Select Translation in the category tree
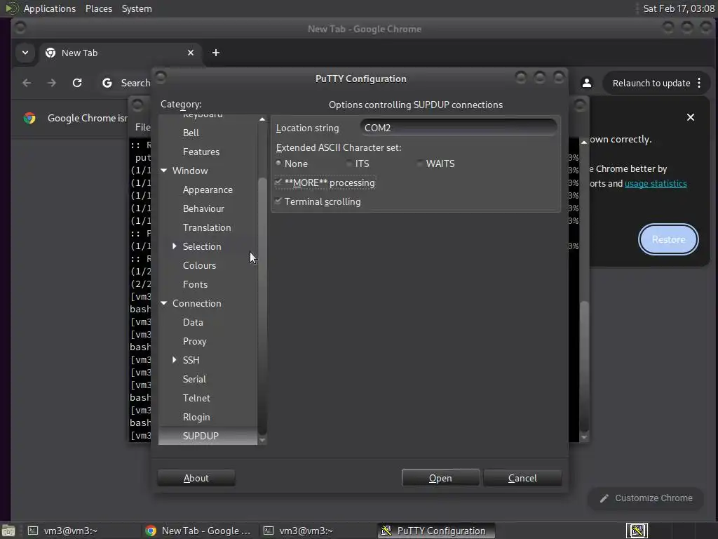 click(x=207, y=228)
